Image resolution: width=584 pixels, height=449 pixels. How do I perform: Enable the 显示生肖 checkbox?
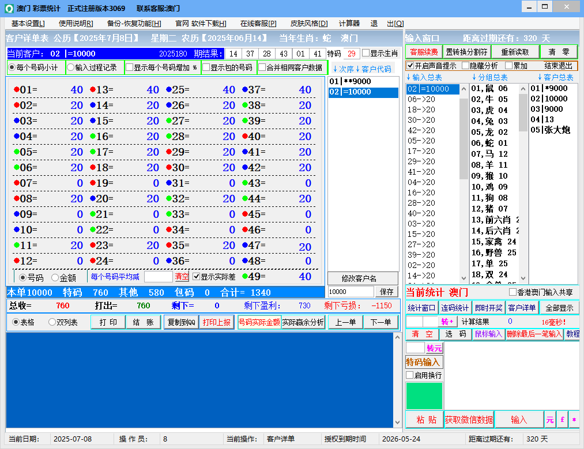point(366,53)
